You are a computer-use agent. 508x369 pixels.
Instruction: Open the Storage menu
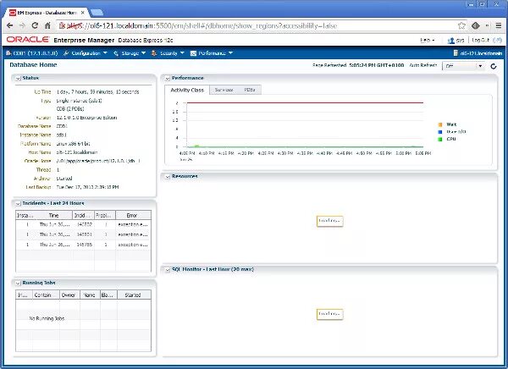tap(133, 53)
